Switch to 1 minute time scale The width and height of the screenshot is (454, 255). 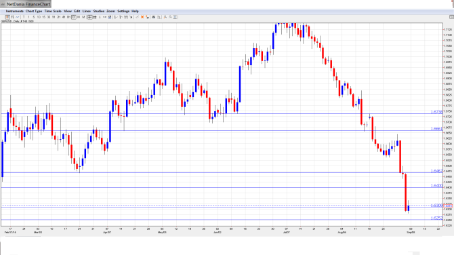coord(28,17)
